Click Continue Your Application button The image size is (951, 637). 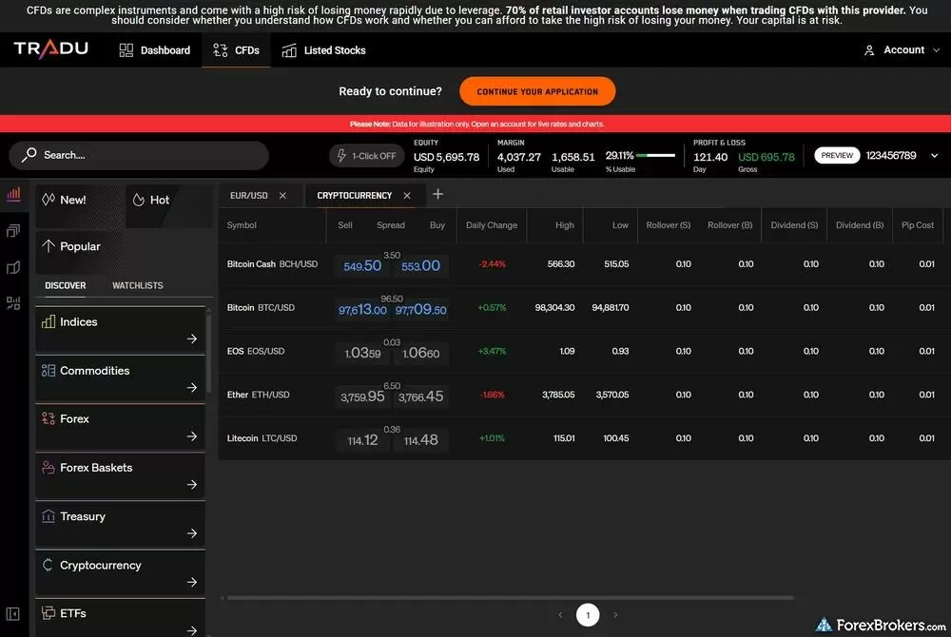[x=537, y=91]
